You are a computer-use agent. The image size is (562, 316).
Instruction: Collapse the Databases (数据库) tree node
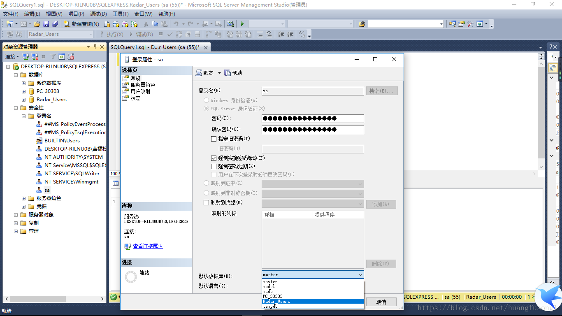click(16, 75)
